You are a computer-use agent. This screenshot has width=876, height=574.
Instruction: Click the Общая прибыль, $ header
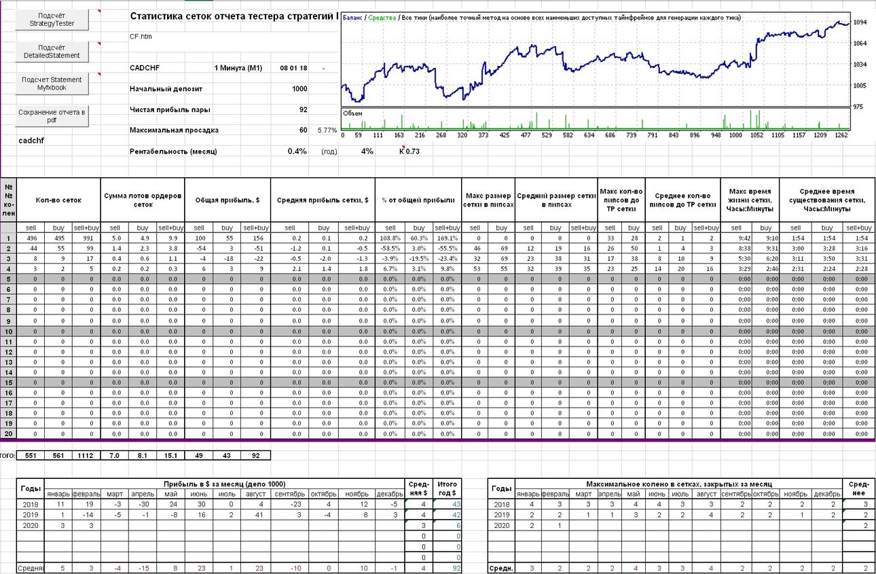[227, 200]
